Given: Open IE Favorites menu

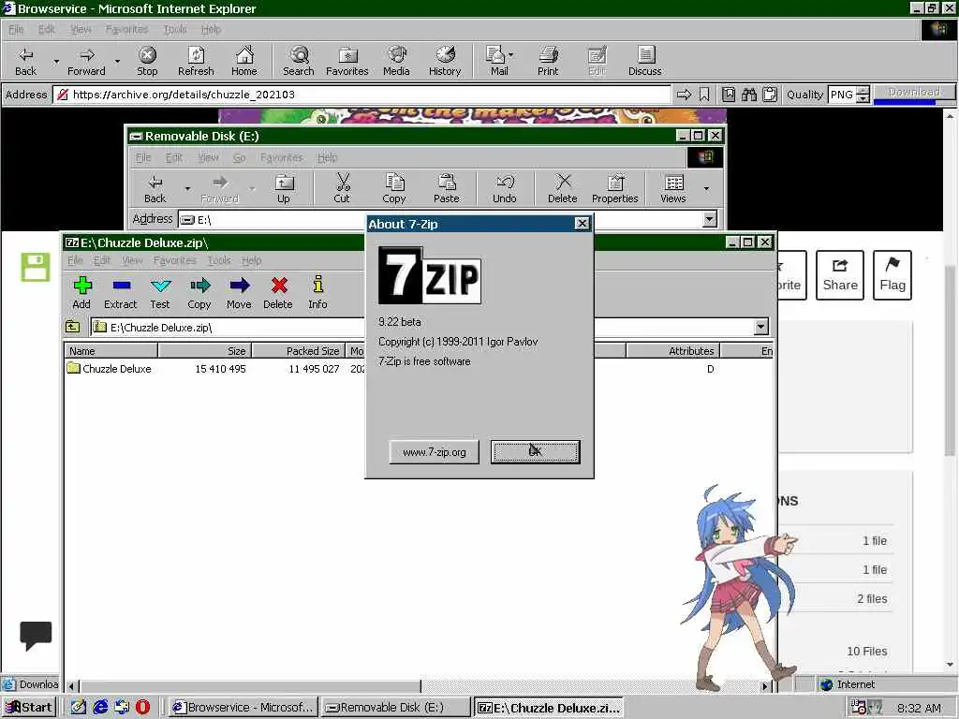Looking at the screenshot, I should click(126, 29).
